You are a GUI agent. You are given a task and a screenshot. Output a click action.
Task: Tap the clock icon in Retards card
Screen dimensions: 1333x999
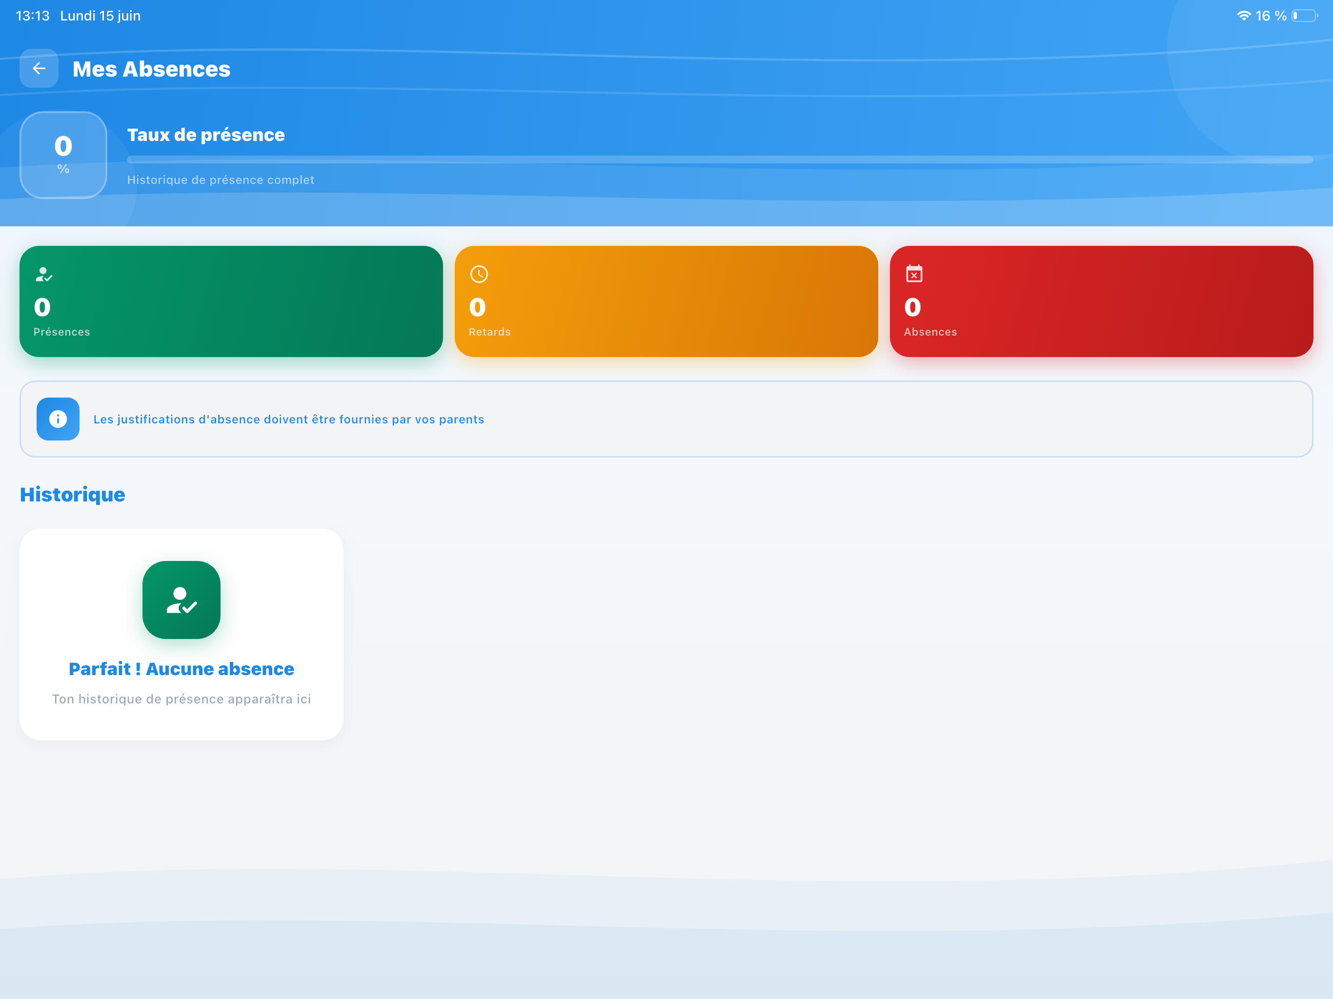point(479,275)
